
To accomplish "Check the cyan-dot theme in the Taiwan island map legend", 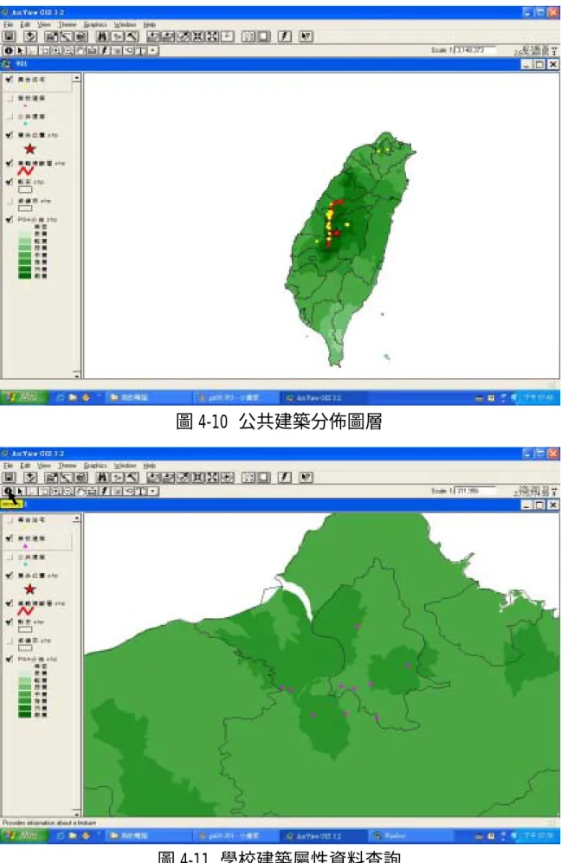I will [x=9, y=117].
